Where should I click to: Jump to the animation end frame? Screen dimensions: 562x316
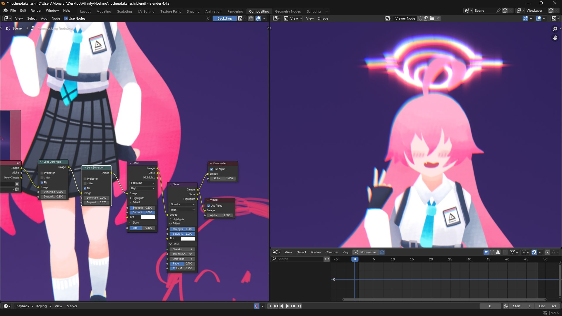(299, 306)
